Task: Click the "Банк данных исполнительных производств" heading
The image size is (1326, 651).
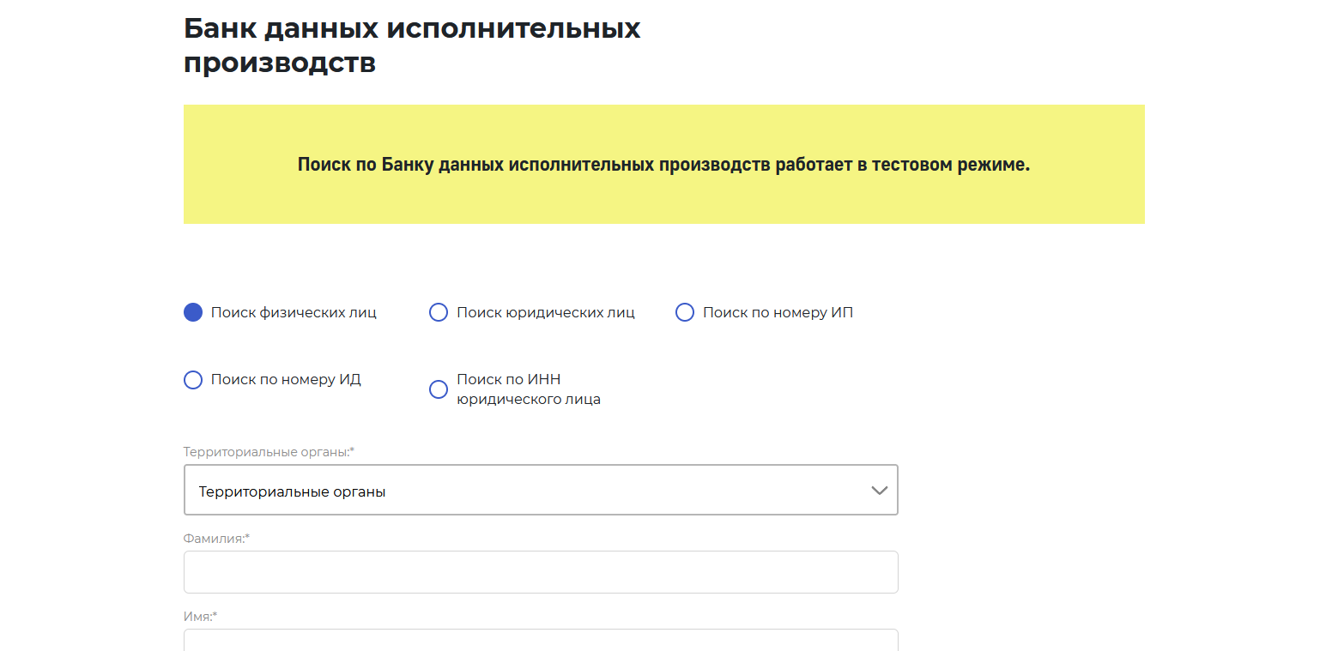Action: [412, 45]
